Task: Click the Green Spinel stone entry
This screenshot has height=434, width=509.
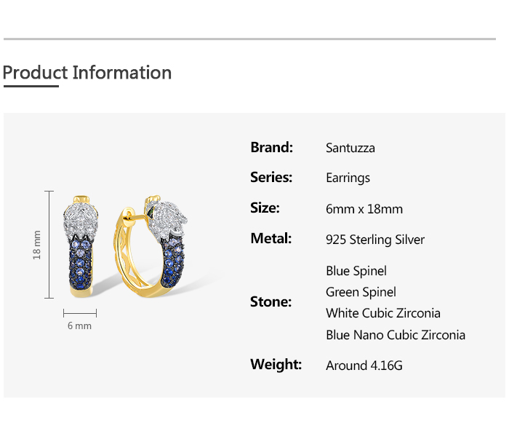Action: pyautogui.click(x=361, y=292)
